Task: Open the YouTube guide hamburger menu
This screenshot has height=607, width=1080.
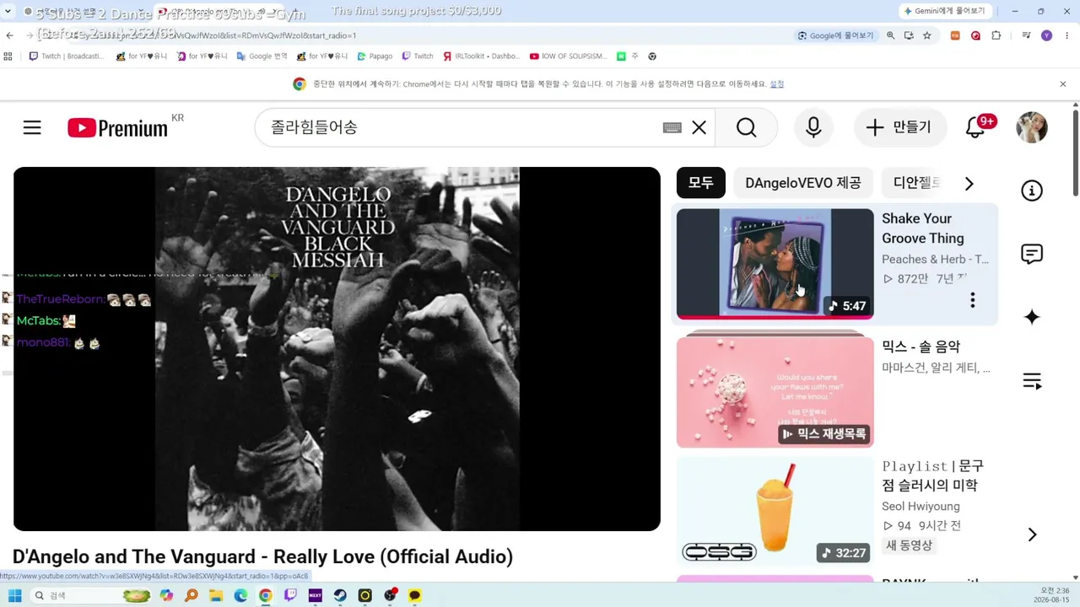Action: 32,127
